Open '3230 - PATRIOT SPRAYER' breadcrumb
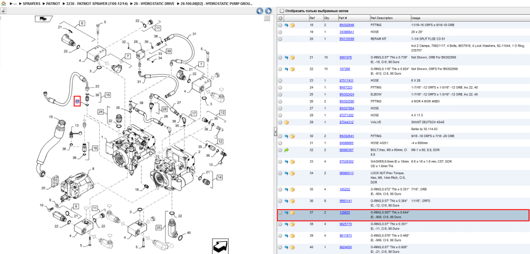Viewport: 530px width, 254px height. 98,3
